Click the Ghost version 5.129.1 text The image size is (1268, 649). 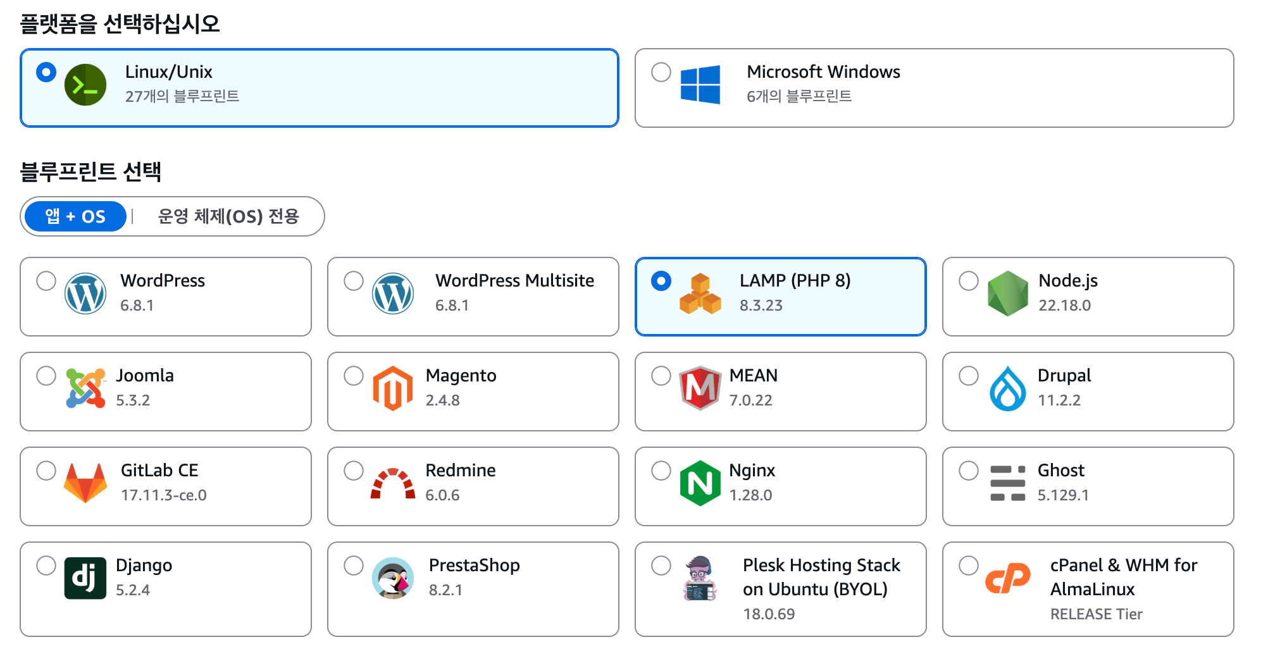tap(1063, 495)
